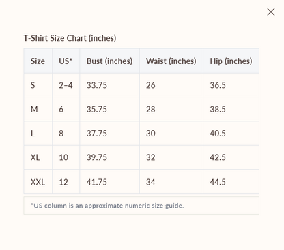Click the Hip (inches) header
This screenshot has width=284, height=250.
(x=231, y=61)
